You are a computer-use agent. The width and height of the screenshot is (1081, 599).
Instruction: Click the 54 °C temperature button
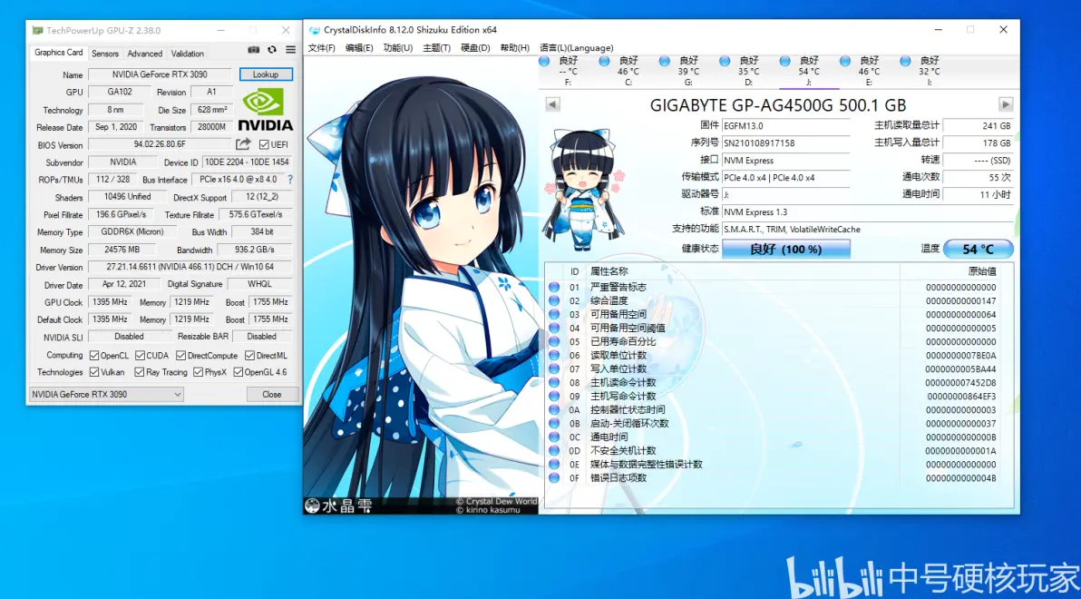(x=979, y=249)
